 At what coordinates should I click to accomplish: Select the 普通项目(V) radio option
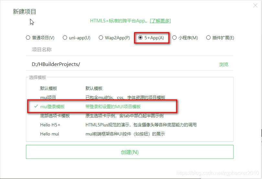point(40,38)
